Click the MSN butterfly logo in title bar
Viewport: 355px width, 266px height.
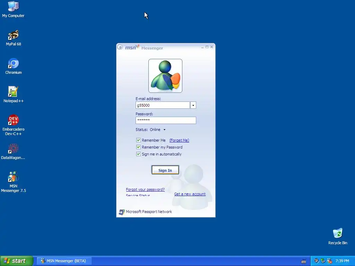(132, 47)
